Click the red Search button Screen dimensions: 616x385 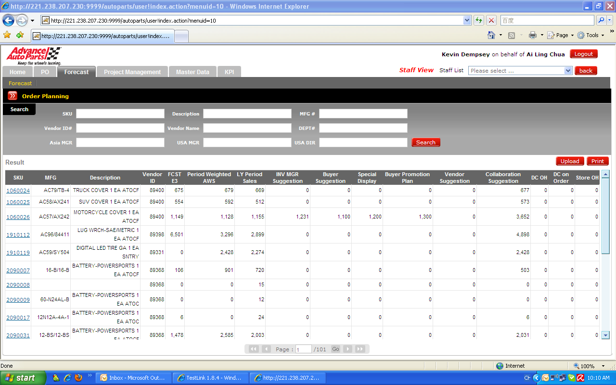[425, 142]
